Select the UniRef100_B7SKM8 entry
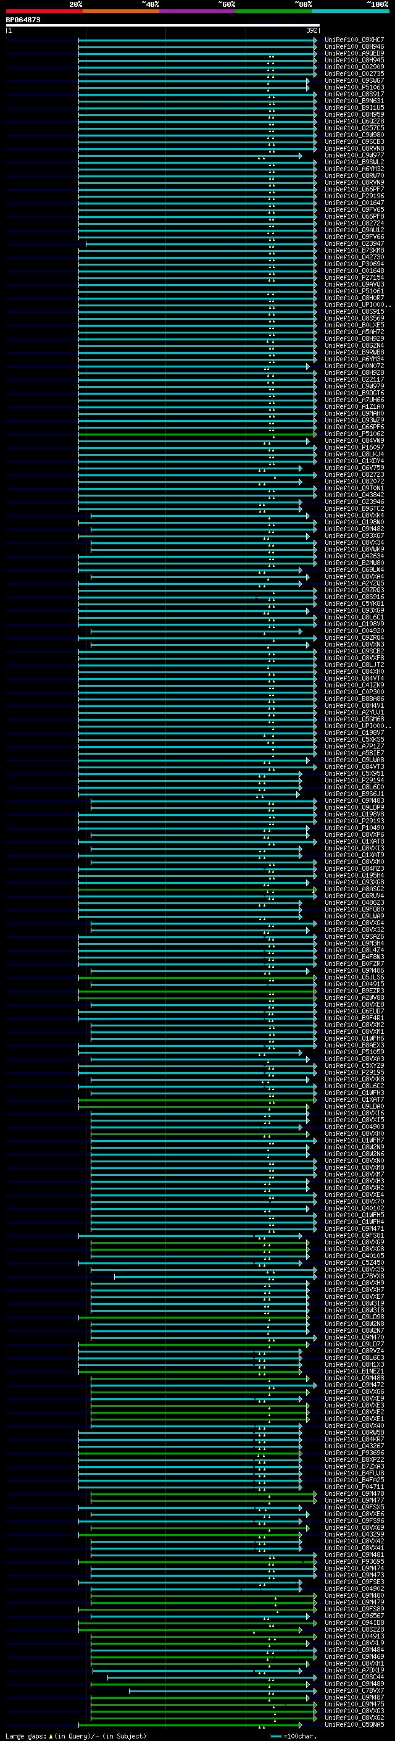 point(354,250)
